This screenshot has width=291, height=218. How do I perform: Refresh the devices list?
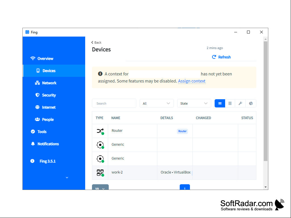click(221, 57)
